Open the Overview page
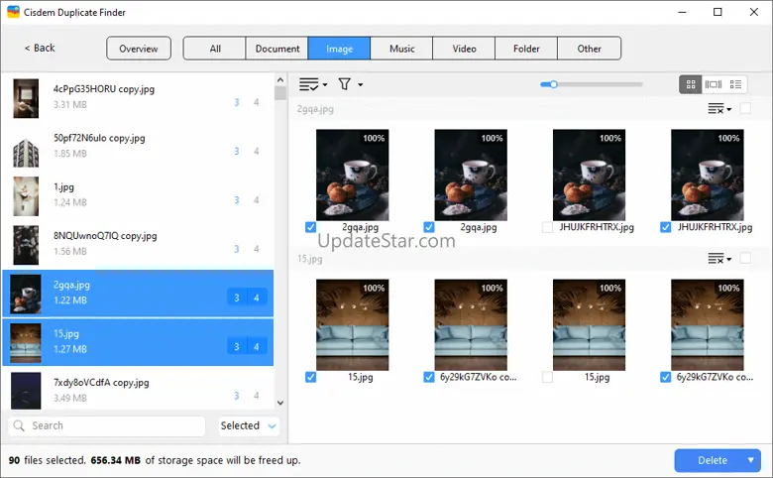 139,49
